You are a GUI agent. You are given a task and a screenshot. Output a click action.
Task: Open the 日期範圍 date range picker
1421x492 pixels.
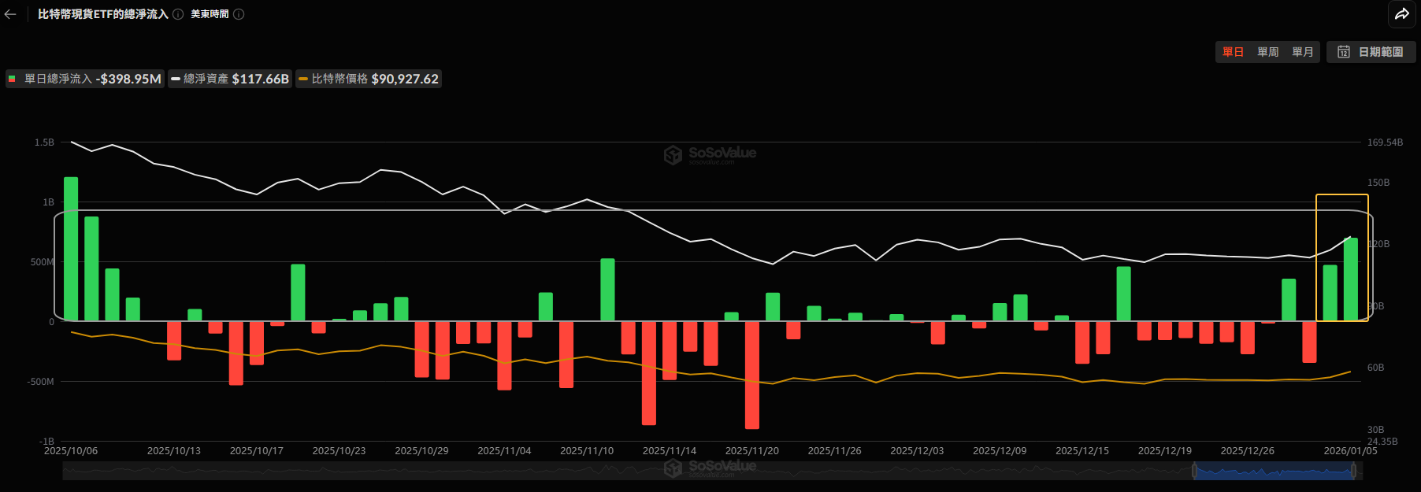coord(1371,52)
